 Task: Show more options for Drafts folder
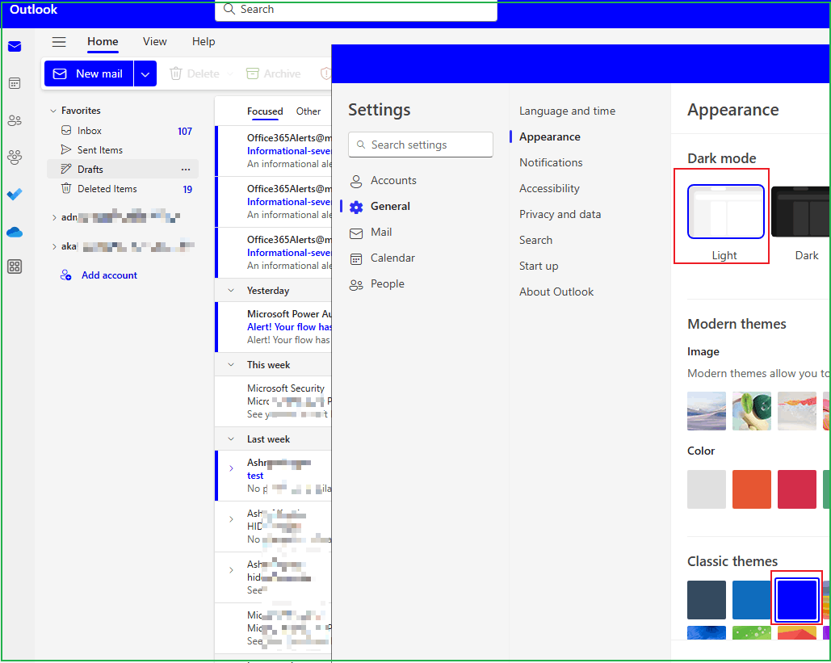pos(186,169)
